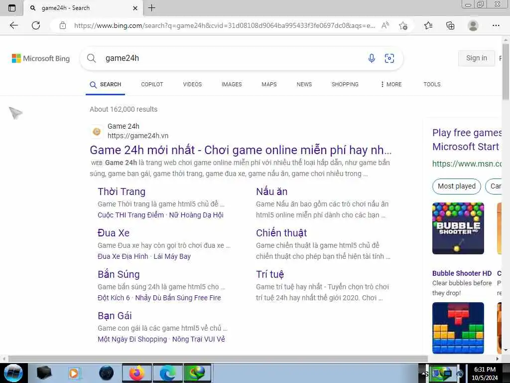This screenshot has width=510, height=383.
Task: Click the horizontal page scrollbar
Action: pyautogui.click(x=218, y=359)
